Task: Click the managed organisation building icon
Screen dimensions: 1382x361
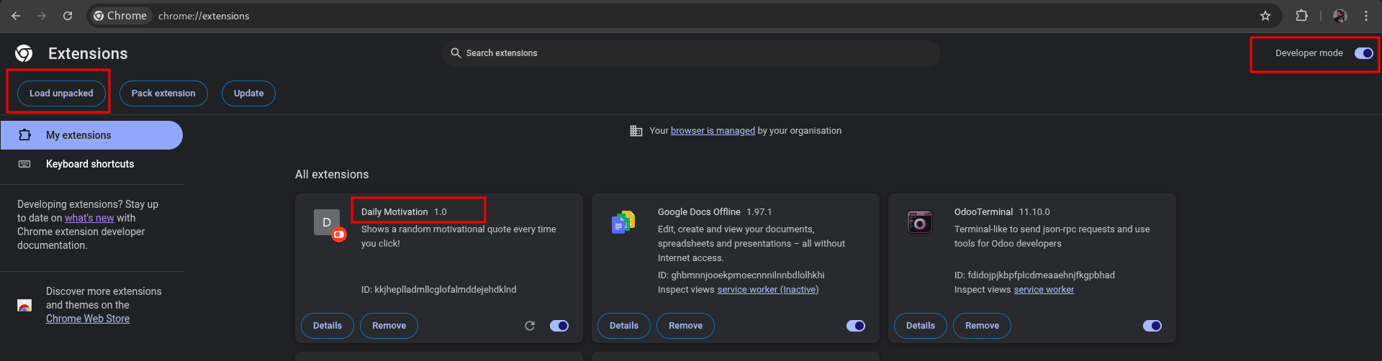Action: tap(636, 131)
